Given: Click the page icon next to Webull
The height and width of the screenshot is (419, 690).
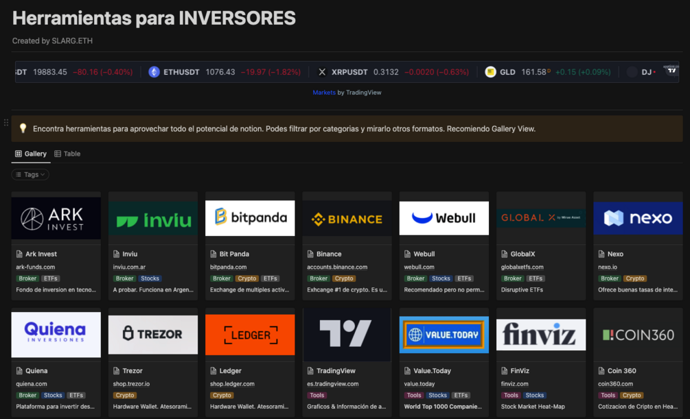Looking at the screenshot, I should [x=408, y=254].
